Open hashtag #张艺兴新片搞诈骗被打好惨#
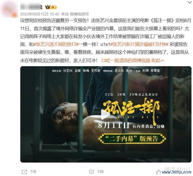193x176 pixels. 139,44
